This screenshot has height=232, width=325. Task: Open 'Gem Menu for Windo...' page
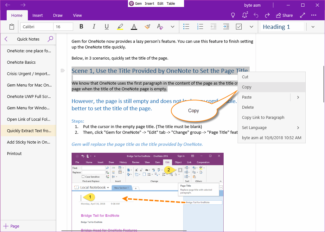coord(28,108)
